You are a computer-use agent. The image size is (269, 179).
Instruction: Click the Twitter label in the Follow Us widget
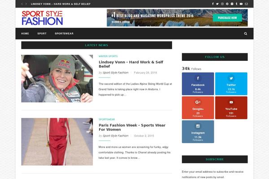tap(231, 85)
